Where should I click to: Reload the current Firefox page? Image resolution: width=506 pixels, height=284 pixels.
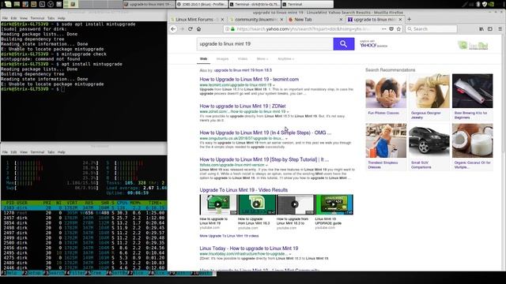191,29
